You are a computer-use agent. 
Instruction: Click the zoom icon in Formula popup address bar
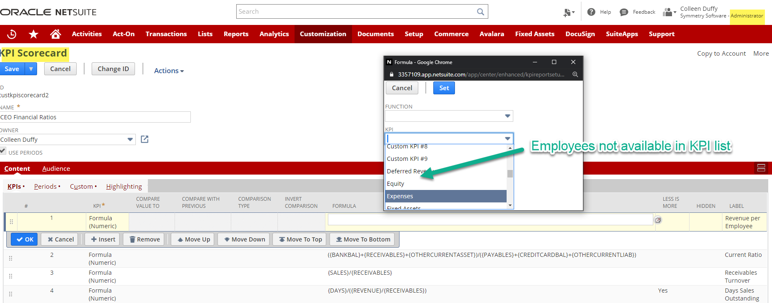tap(575, 74)
